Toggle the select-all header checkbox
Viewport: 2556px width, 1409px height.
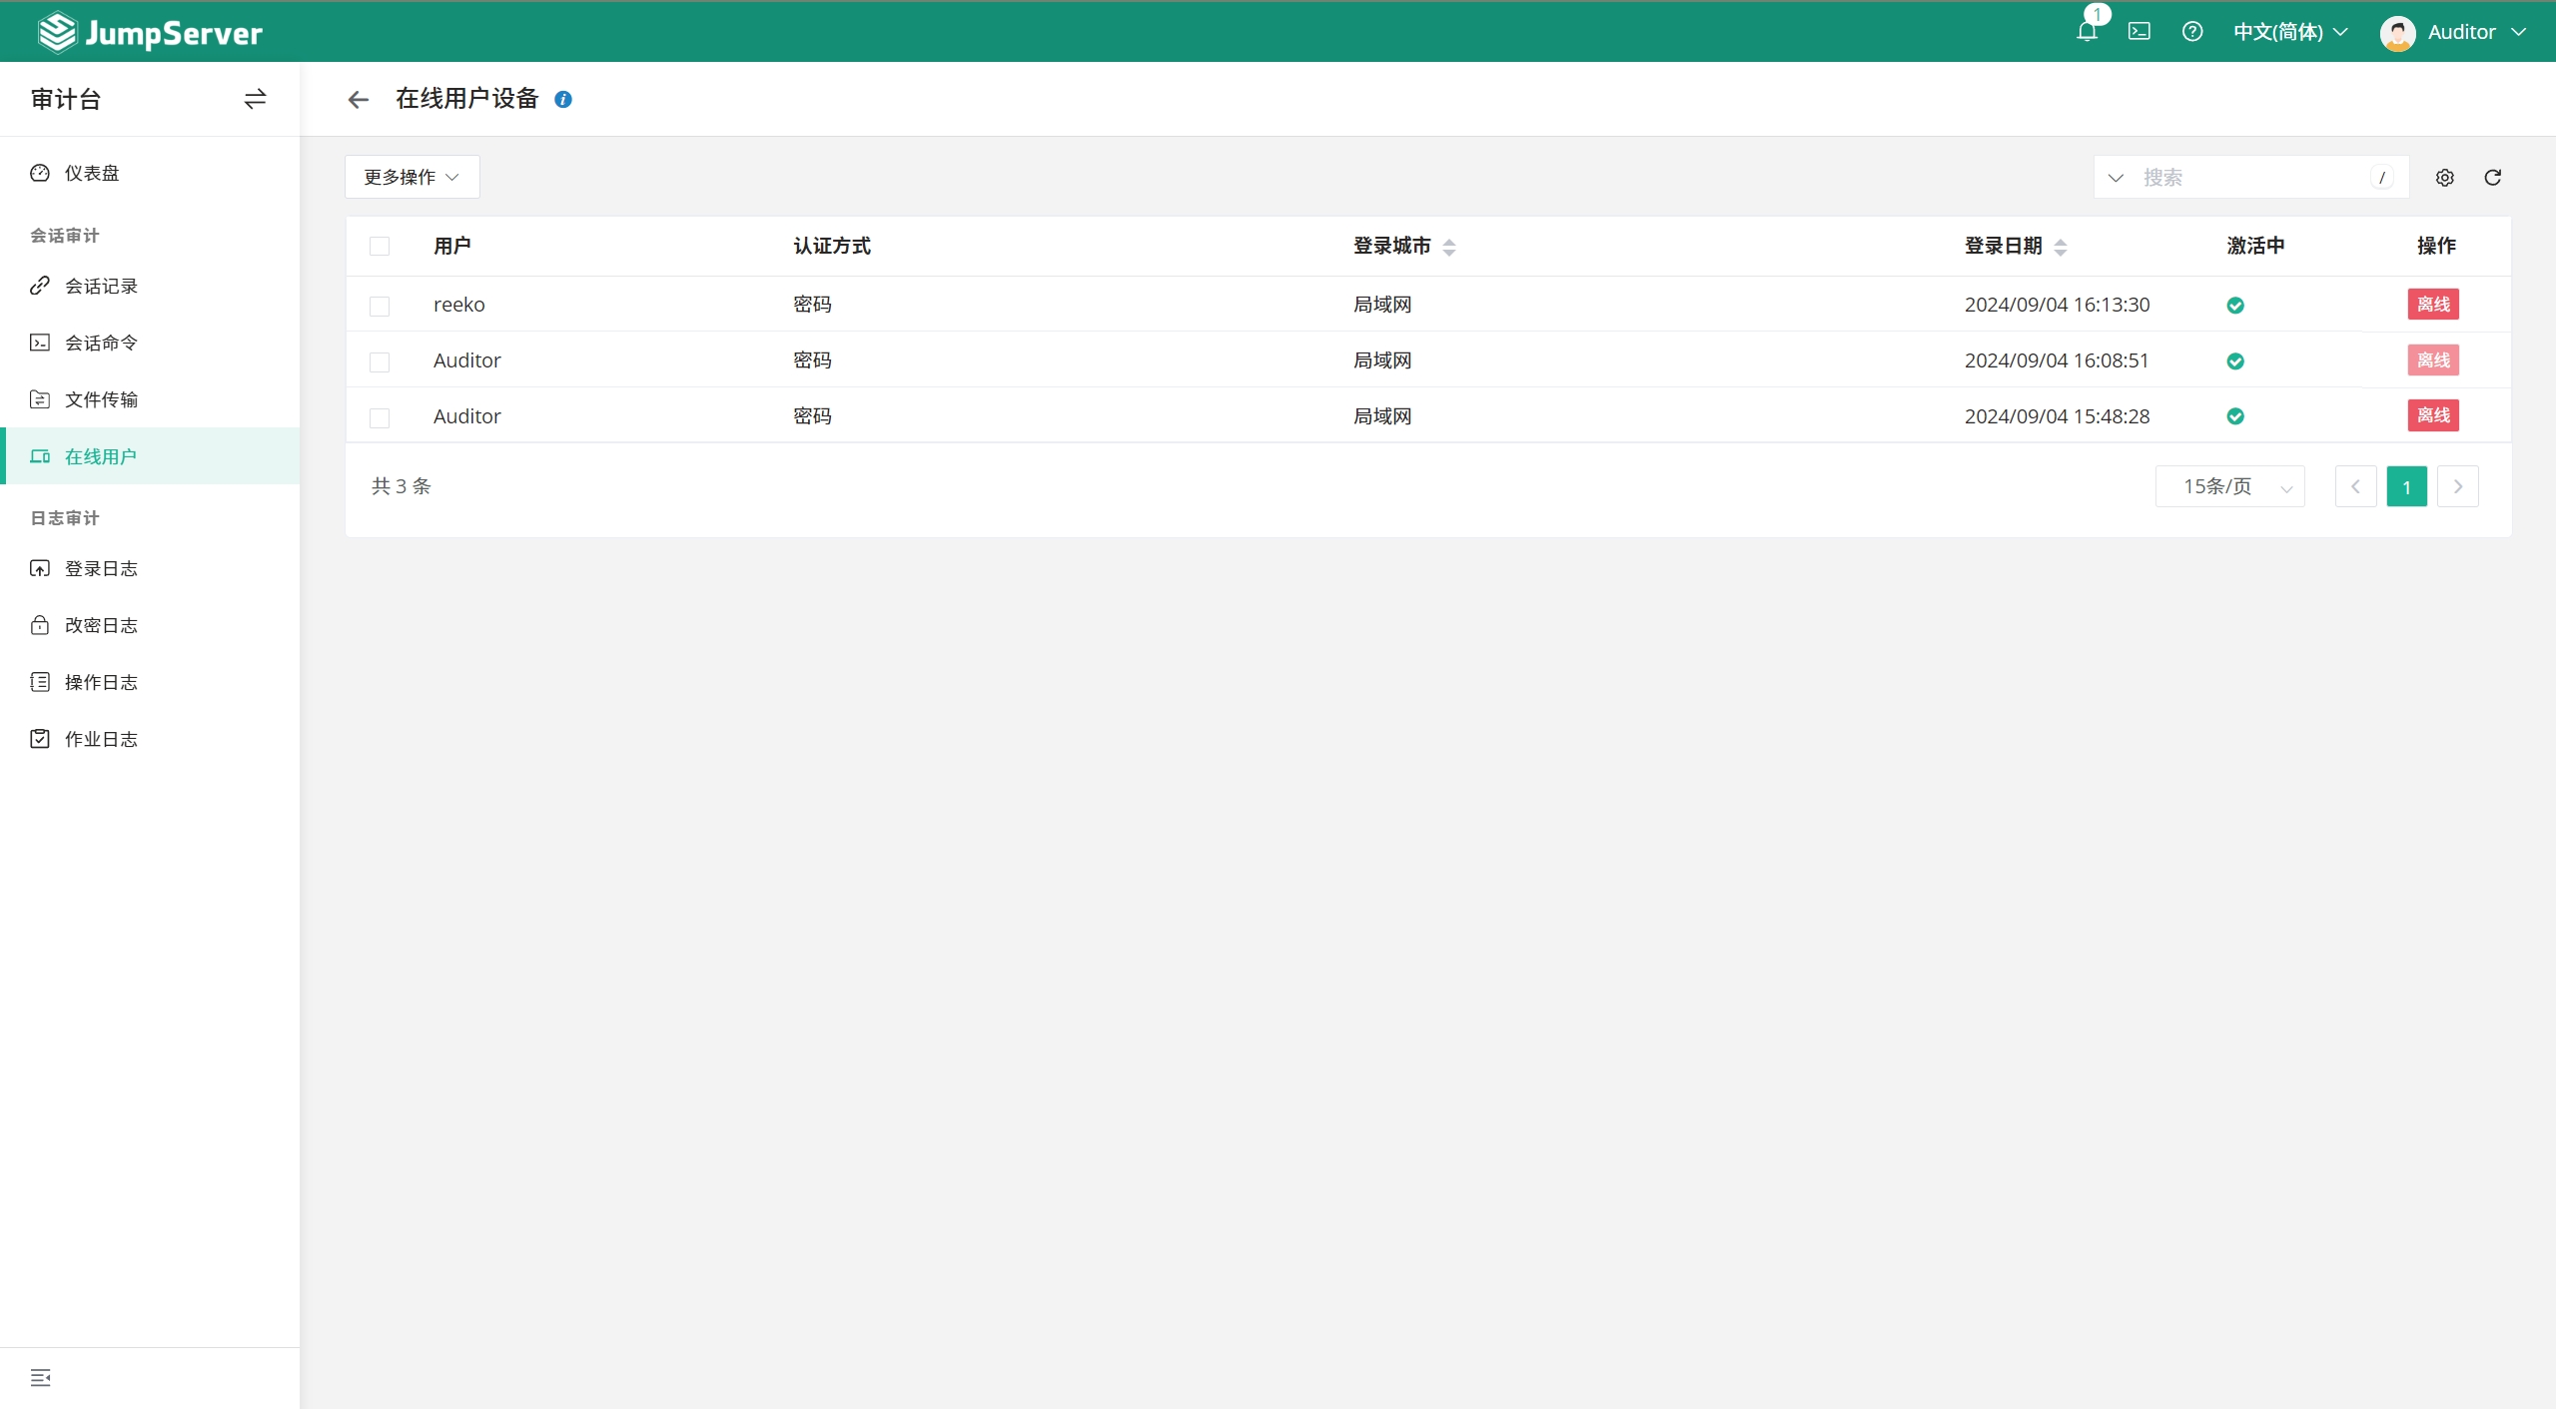click(380, 247)
